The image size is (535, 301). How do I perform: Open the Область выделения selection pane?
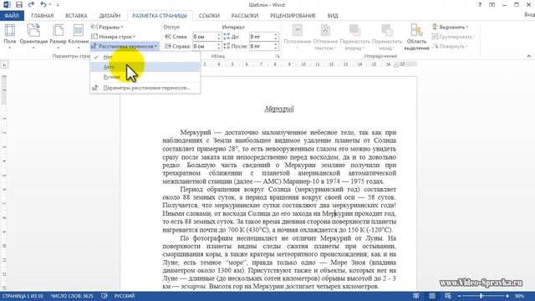pyautogui.click(x=416, y=37)
